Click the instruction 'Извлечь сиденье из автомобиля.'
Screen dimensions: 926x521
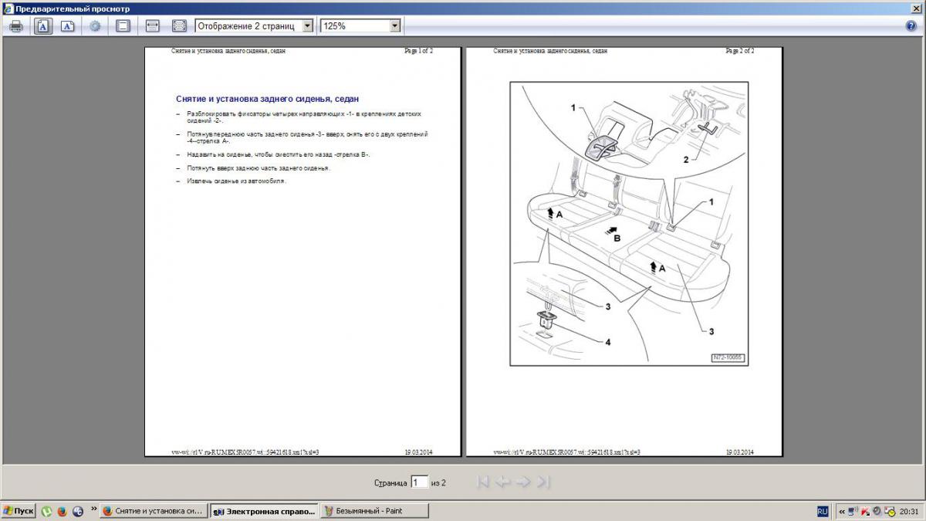pyautogui.click(x=236, y=181)
